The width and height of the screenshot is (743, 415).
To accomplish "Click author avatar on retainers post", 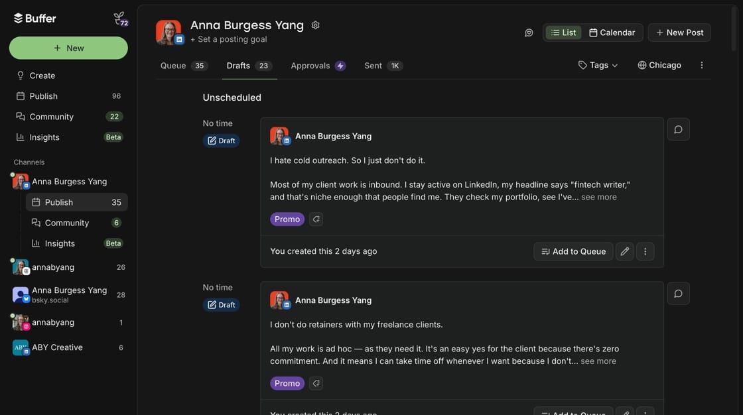I will (279, 300).
